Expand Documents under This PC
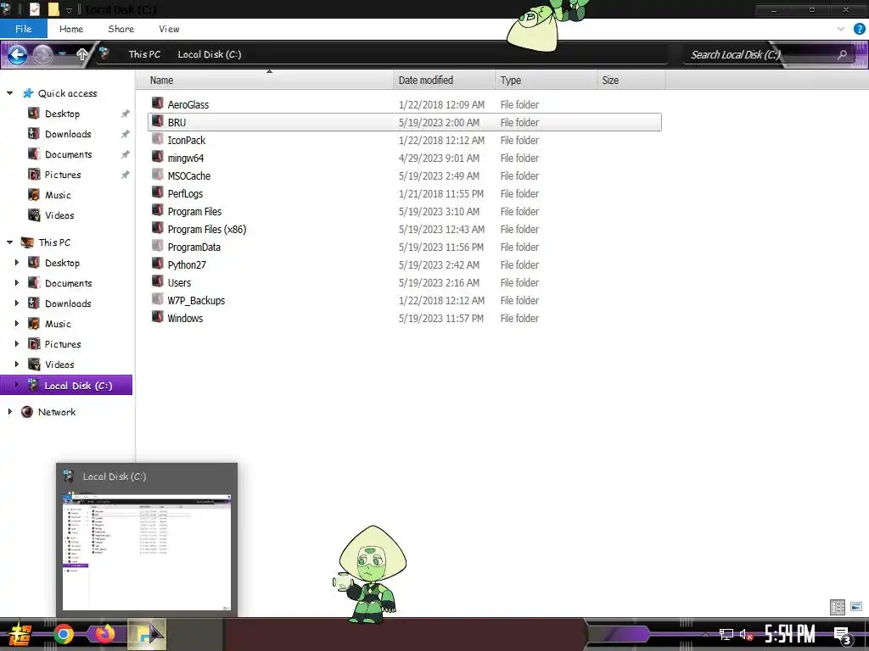The width and height of the screenshot is (869, 651). [x=17, y=283]
